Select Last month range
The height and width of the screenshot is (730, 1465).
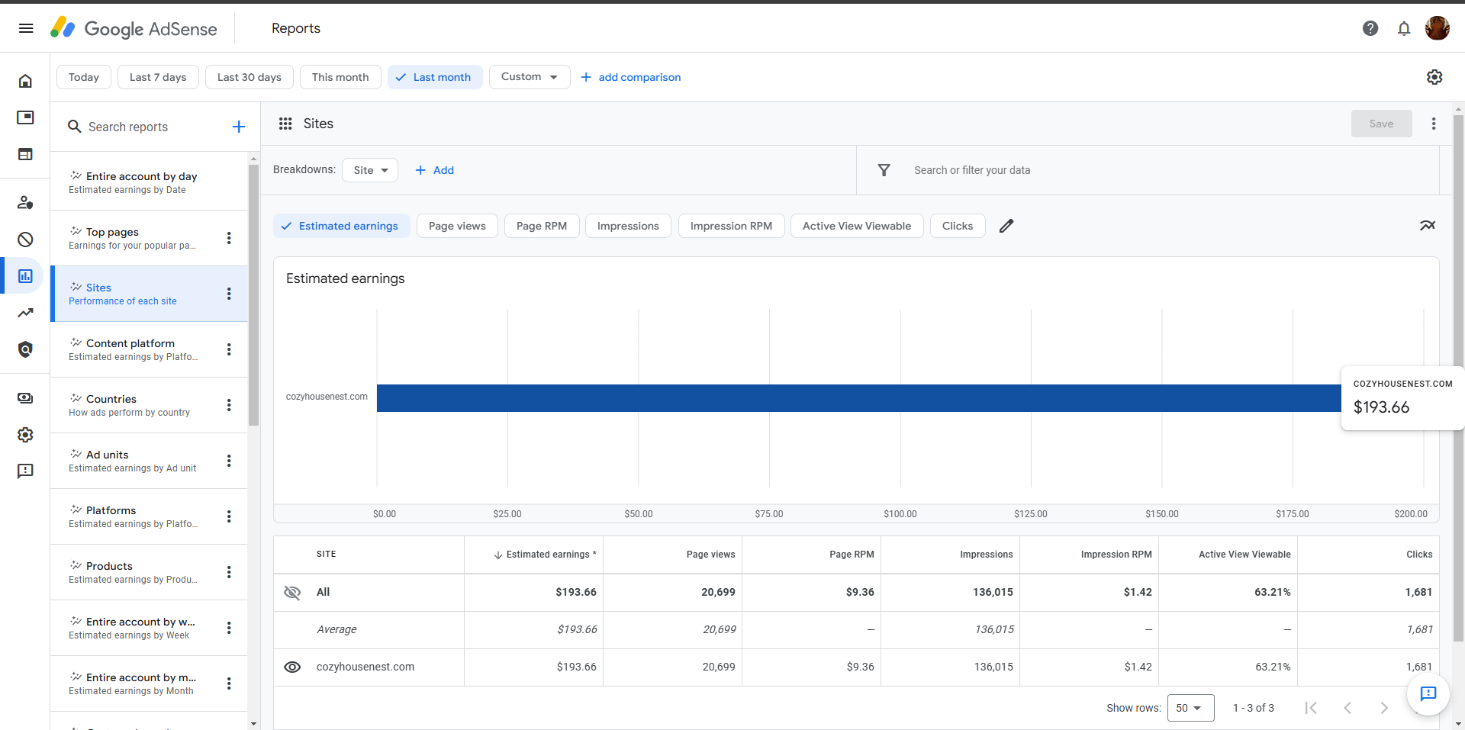435,77
